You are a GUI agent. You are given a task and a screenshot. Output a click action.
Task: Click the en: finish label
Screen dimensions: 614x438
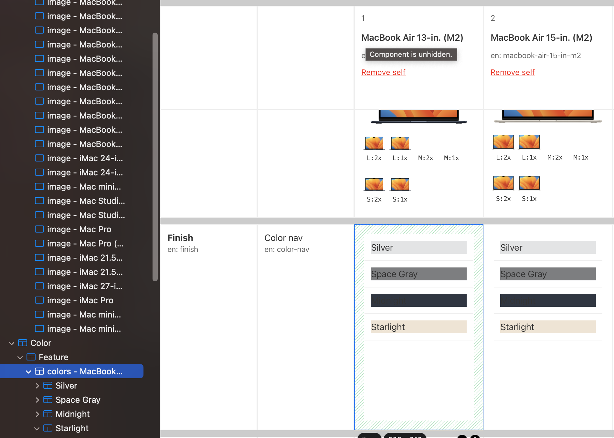pyautogui.click(x=183, y=249)
